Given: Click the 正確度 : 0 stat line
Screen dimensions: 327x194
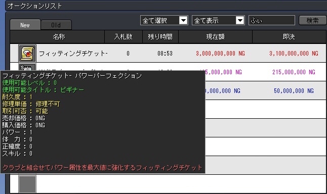Looking at the screenshot, I should pyautogui.click(x=17, y=147).
